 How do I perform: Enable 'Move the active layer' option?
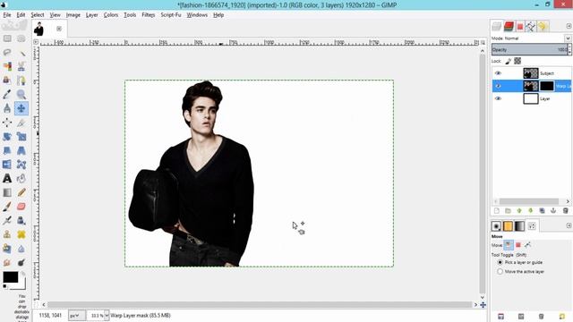[x=500, y=272]
